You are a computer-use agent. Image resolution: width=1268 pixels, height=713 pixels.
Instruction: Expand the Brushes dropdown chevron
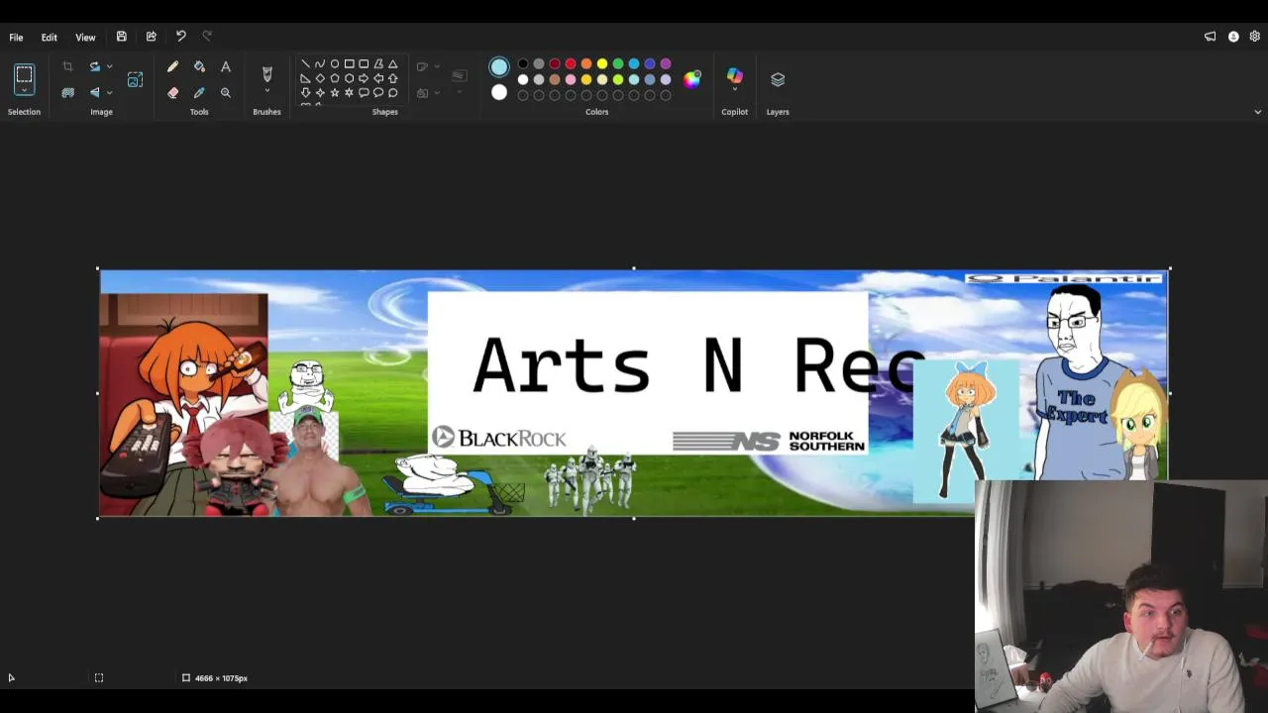click(266, 91)
